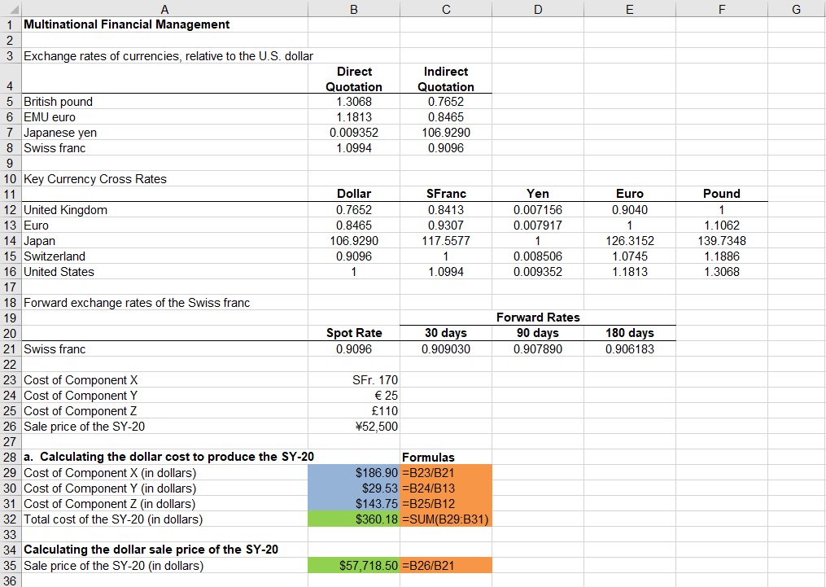Viewport: 826px width, 587px height.
Task: Click column B header
Action: 354,9
